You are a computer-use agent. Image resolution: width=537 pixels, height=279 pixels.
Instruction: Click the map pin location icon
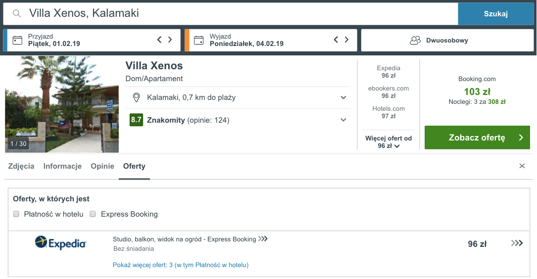[x=137, y=97]
